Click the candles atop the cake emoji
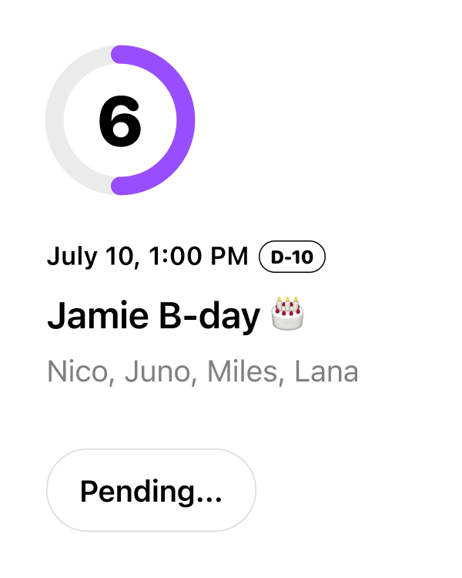This screenshot has height=578, width=462. (287, 304)
